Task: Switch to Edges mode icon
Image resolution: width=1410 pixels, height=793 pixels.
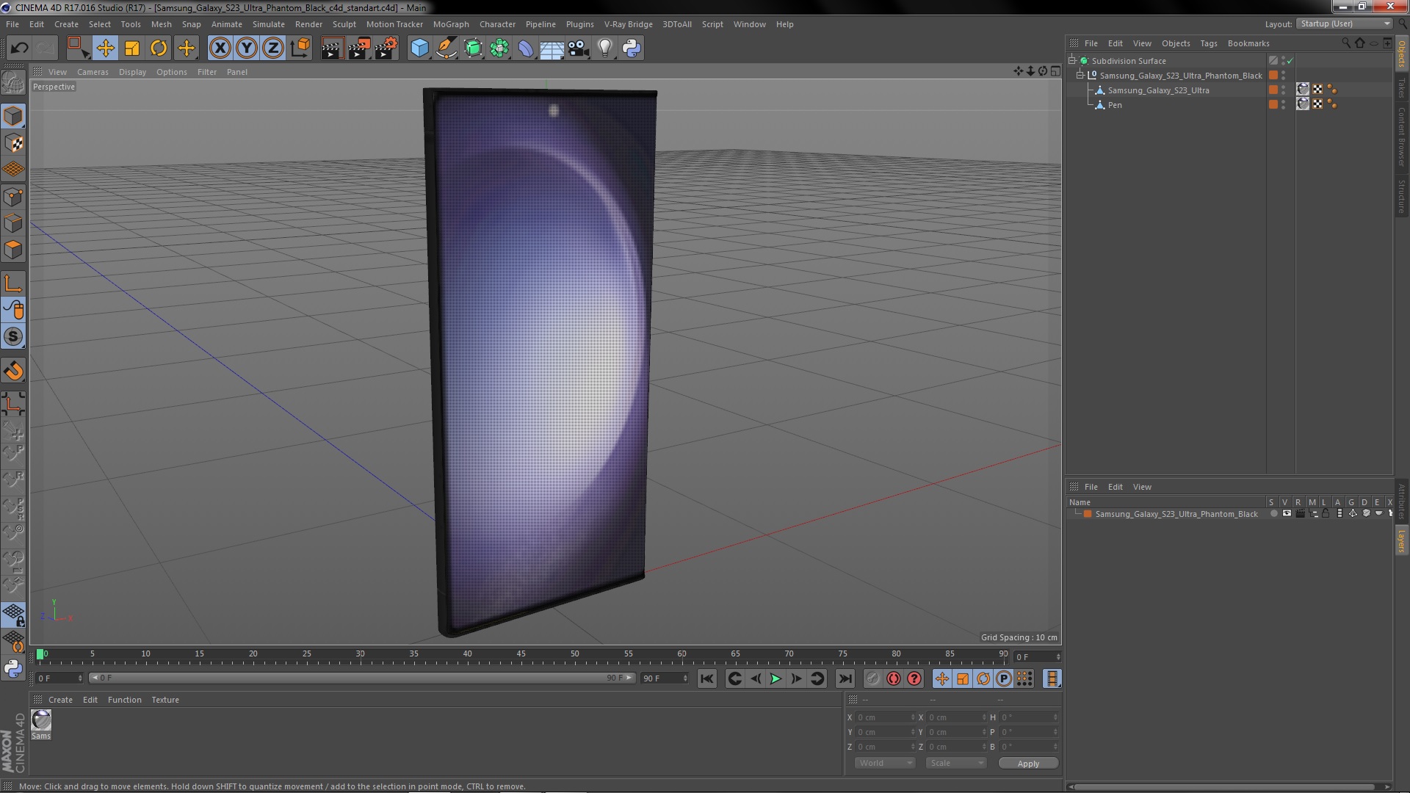Action: (x=13, y=223)
